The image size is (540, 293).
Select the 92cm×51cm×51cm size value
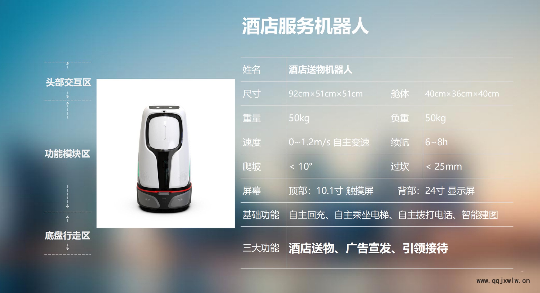pos(326,94)
